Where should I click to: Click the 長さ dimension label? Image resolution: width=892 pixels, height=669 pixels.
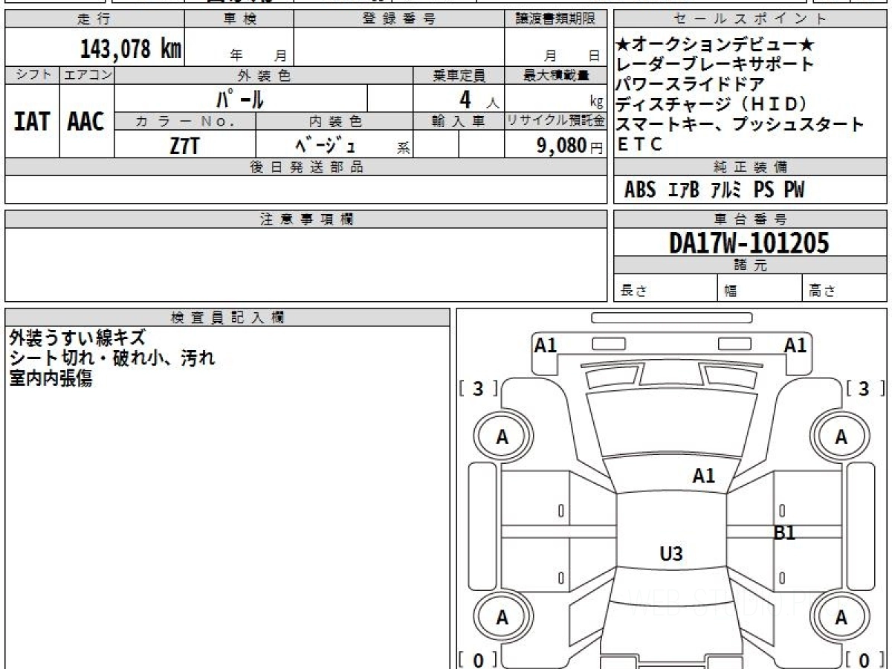[x=634, y=291]
